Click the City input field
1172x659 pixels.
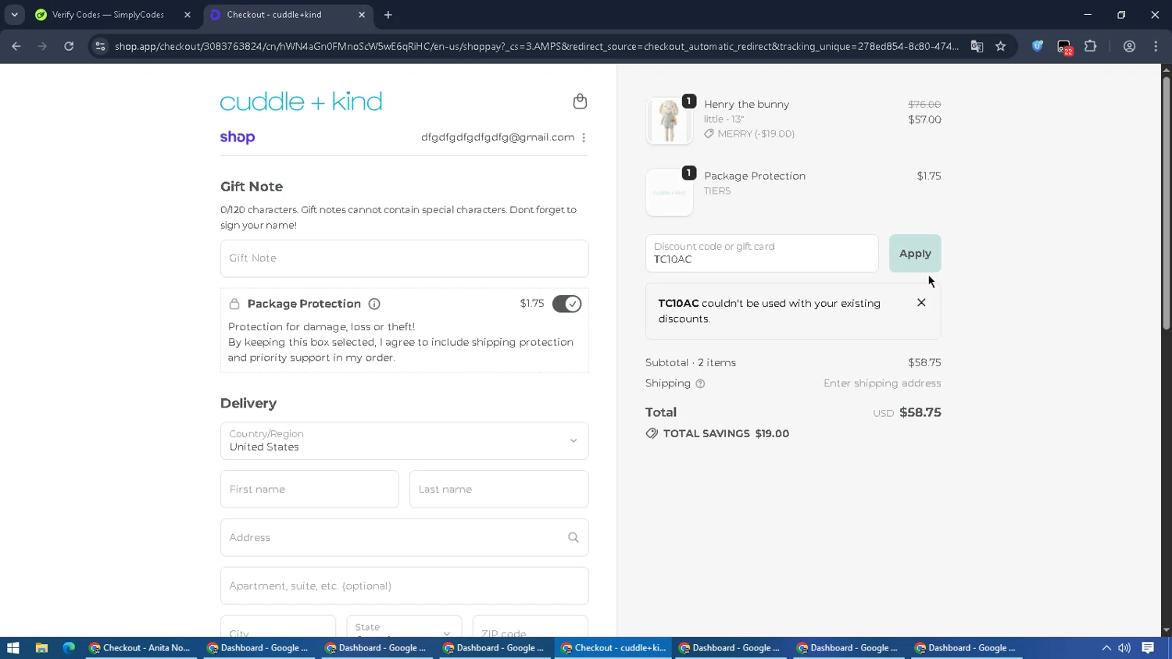point(278,626)
